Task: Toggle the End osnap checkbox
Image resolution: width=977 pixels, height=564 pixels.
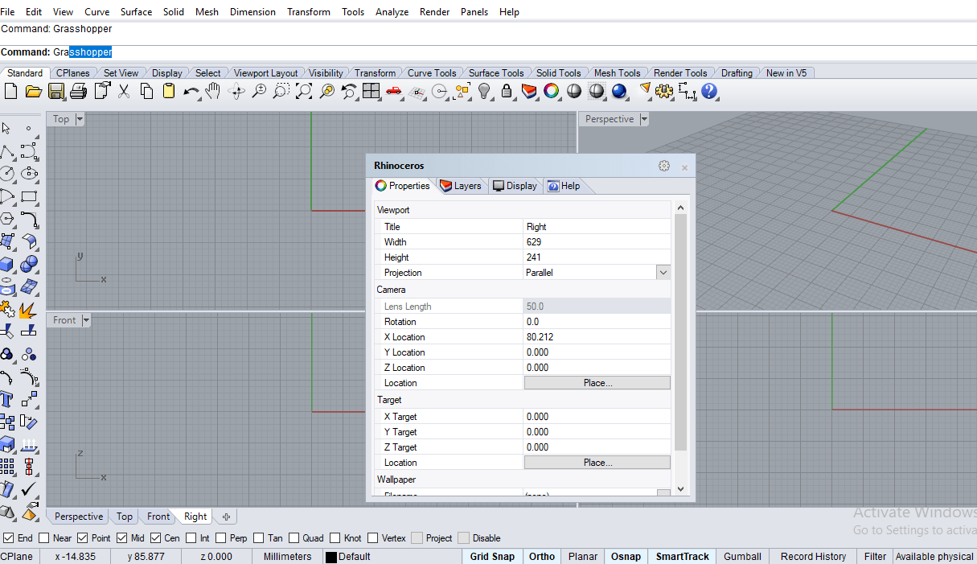Action: click(8, 538)
